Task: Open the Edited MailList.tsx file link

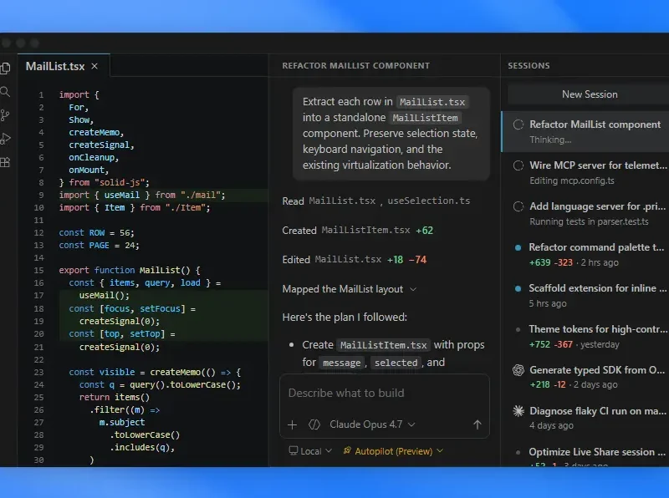Action: [x=348, y=260]
